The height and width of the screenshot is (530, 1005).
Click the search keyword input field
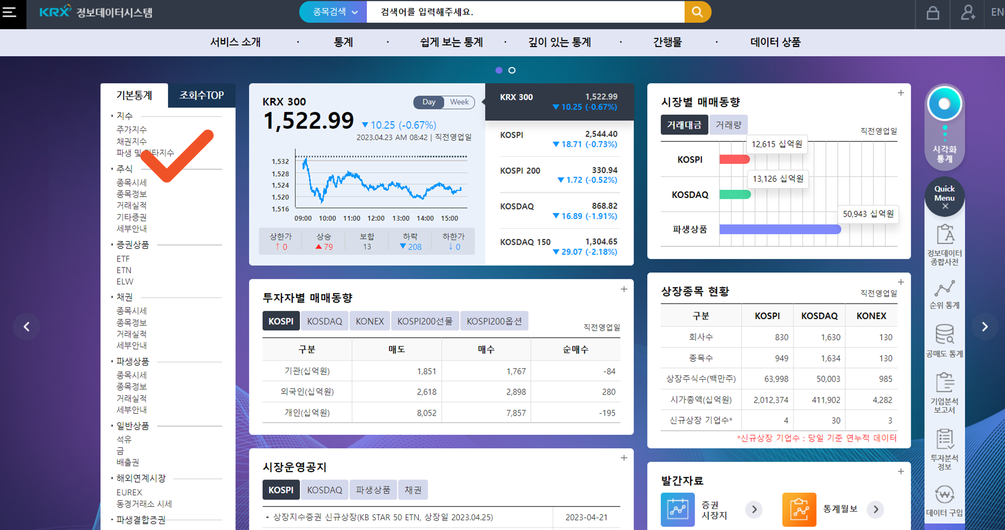click(x=525, y=12)
